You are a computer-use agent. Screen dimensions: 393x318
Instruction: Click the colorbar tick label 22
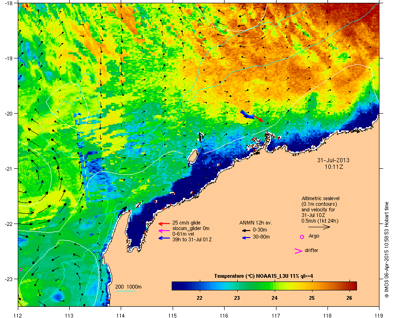(199, 298)
